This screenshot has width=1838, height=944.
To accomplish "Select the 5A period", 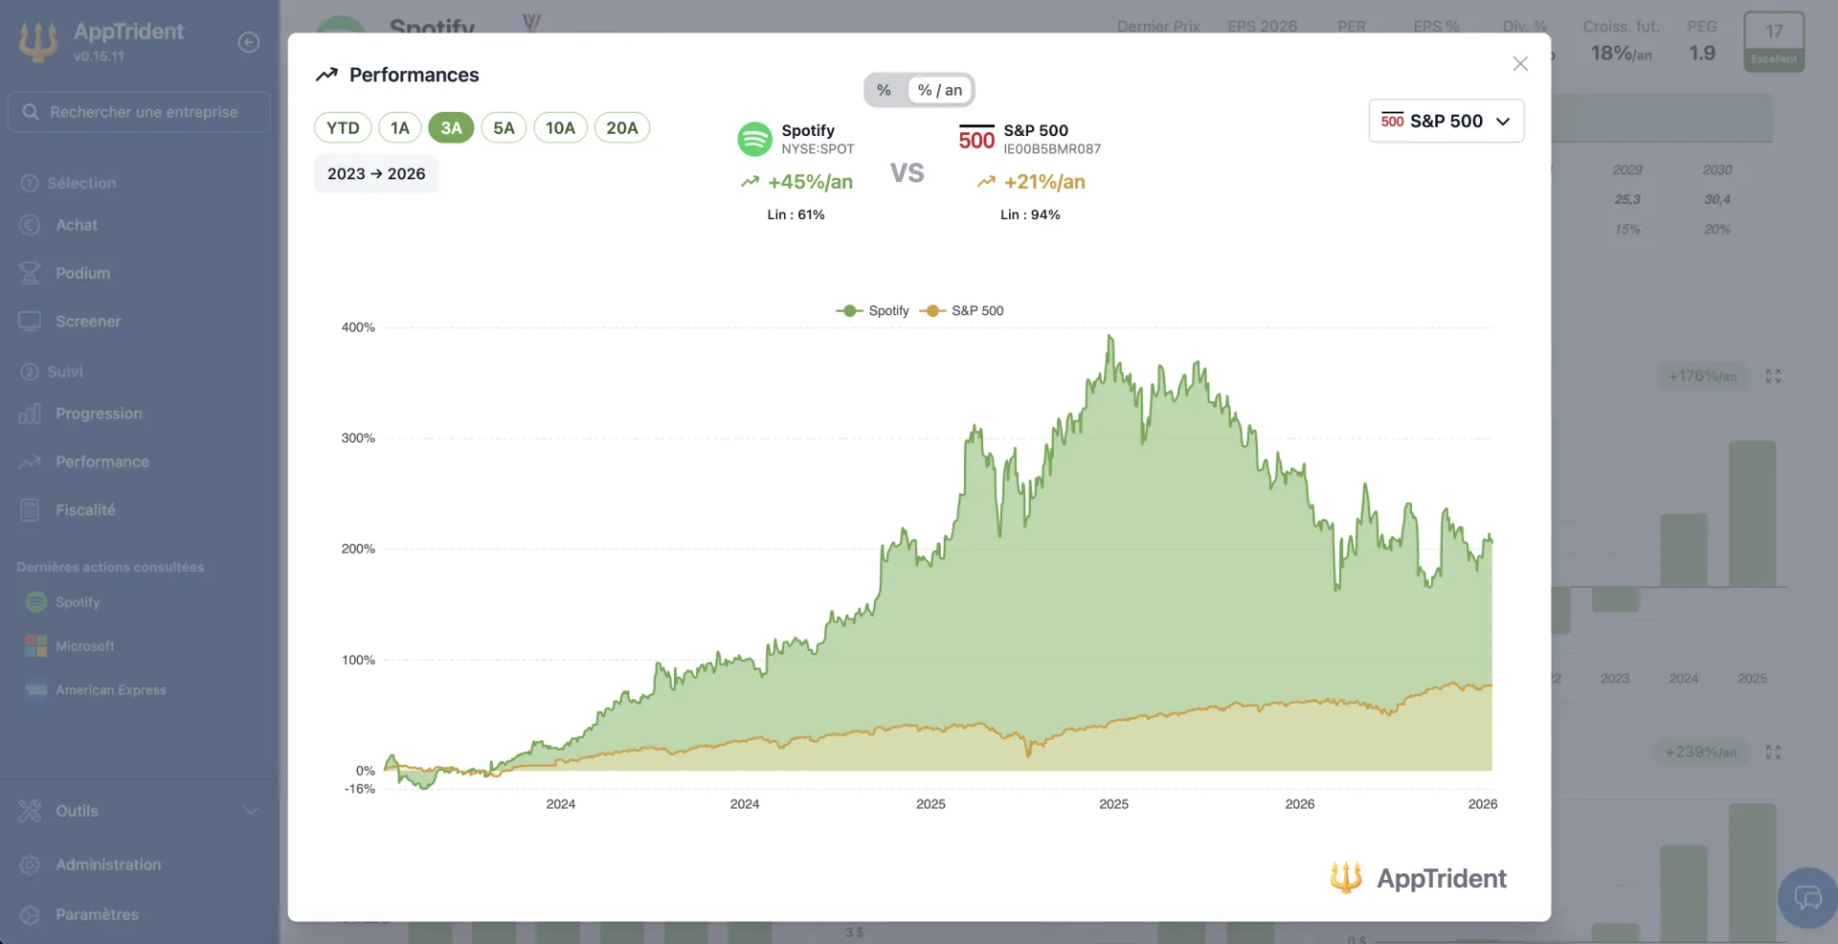I will pyautogui.click(x=504, y=128).
